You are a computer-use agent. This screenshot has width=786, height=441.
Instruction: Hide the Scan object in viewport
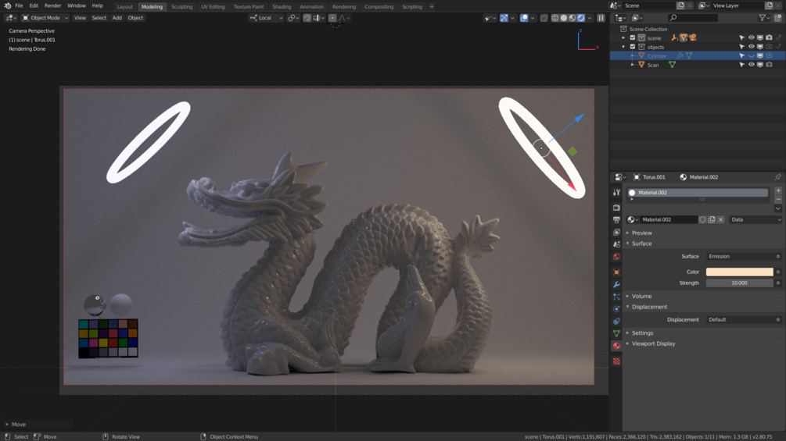point(751,65)
